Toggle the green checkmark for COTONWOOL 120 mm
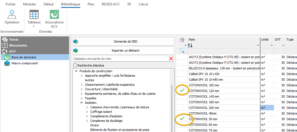 [x=182, y=91]
